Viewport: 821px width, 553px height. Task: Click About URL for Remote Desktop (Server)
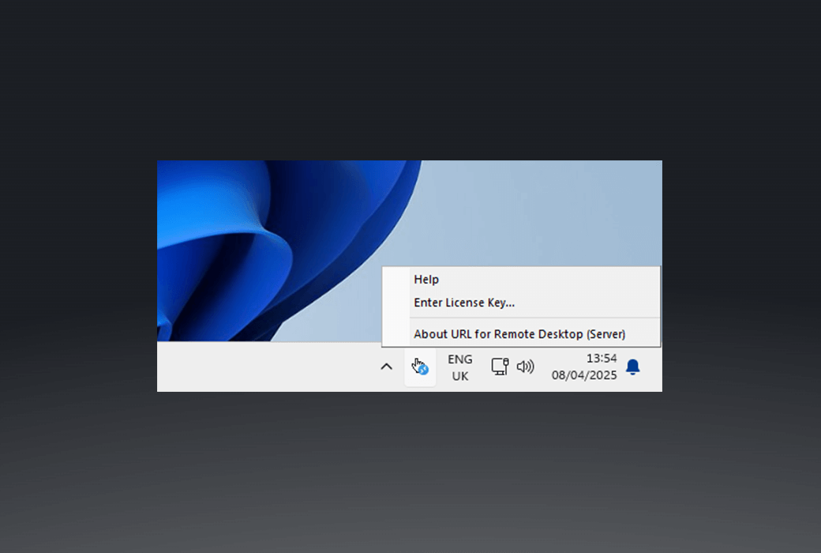click(x=519, y=333)
